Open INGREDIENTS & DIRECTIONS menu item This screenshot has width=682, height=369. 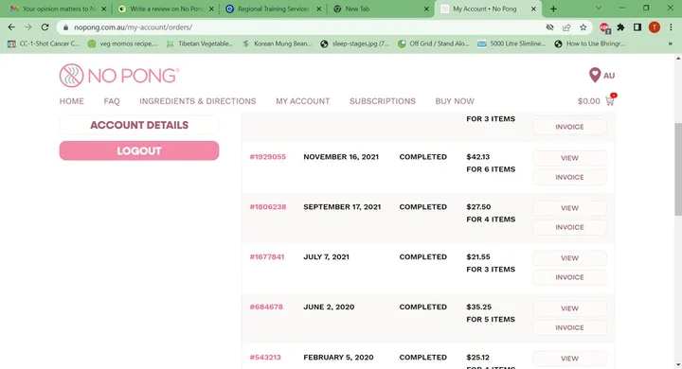(x=197, y=101)
